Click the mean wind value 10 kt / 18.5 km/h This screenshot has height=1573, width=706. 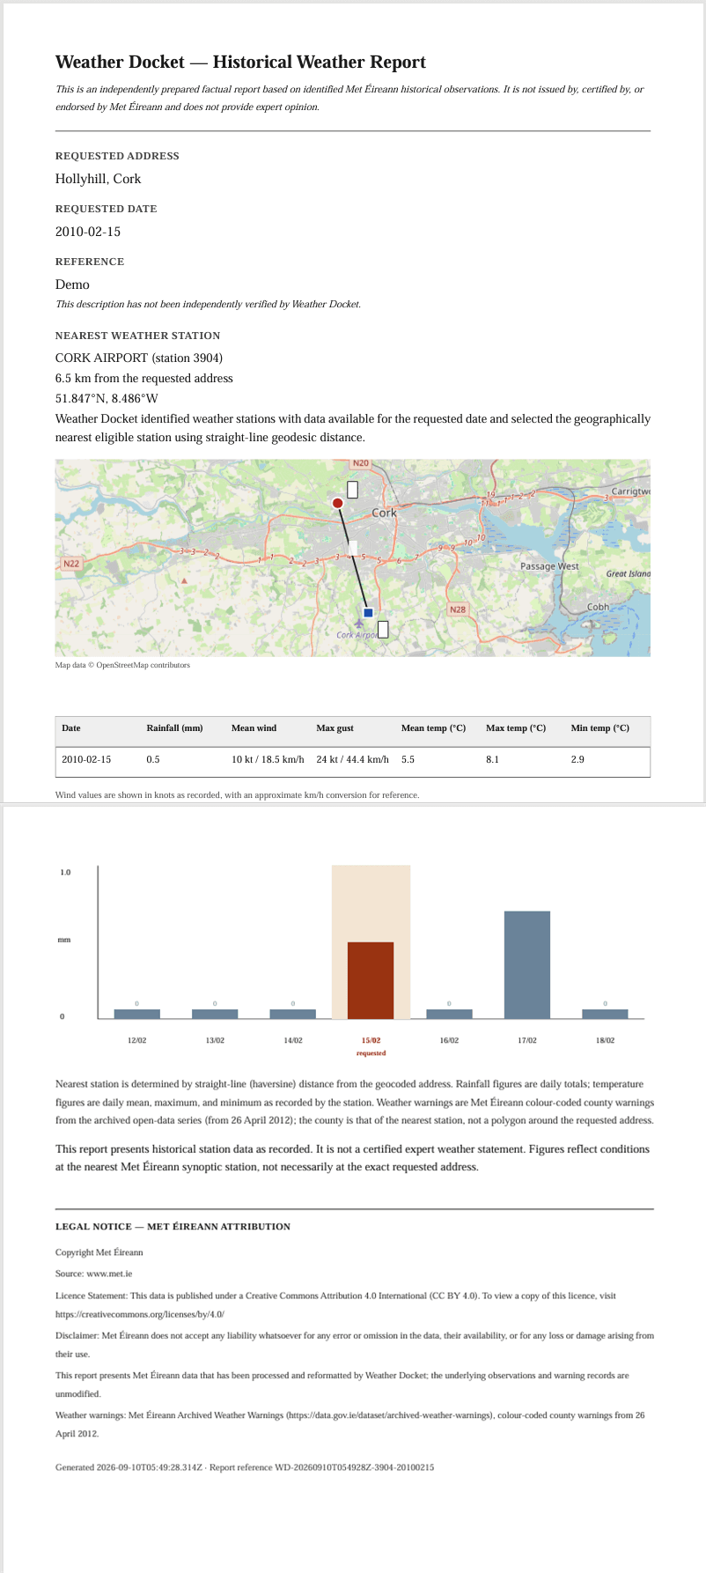tap(268, 759)
